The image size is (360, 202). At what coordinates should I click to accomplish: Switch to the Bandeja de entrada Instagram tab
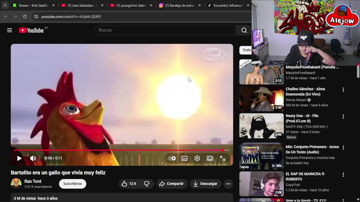(x=180, y=5)
